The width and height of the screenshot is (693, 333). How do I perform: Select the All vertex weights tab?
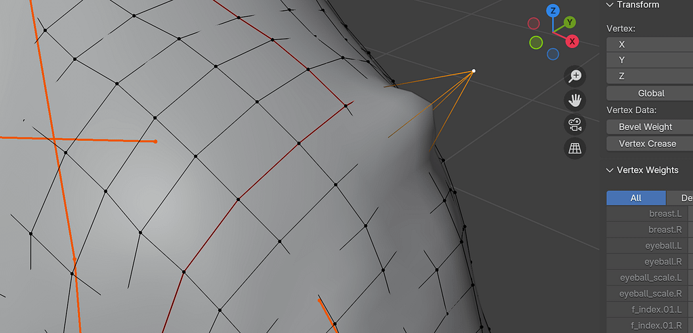tap(635, 198)
